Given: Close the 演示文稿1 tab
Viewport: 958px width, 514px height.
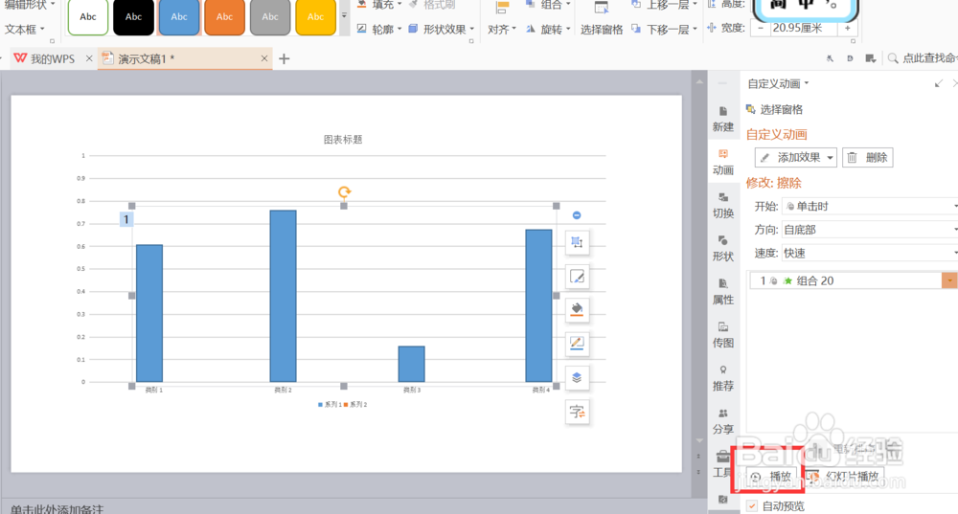Looking at the screenshot, I should [x=264, y=58].
